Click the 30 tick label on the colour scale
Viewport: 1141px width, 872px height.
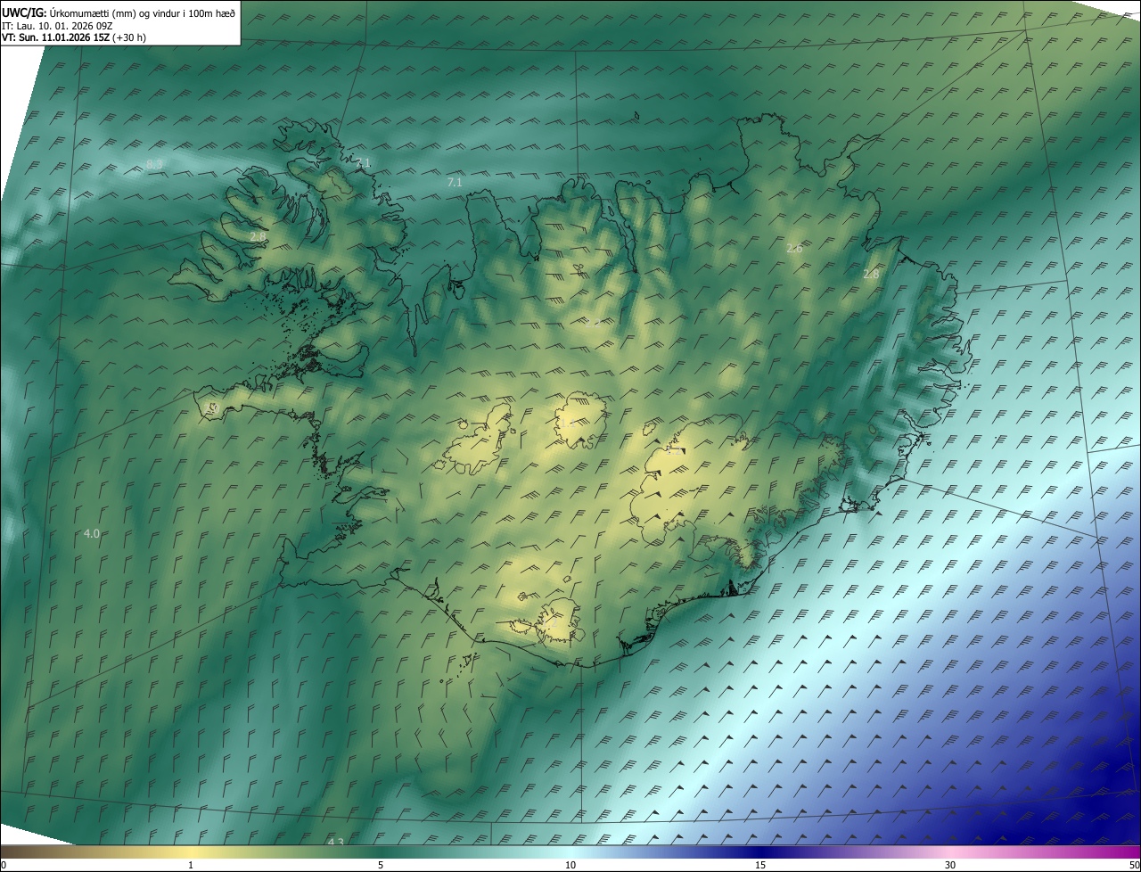(x=950, y=865)
